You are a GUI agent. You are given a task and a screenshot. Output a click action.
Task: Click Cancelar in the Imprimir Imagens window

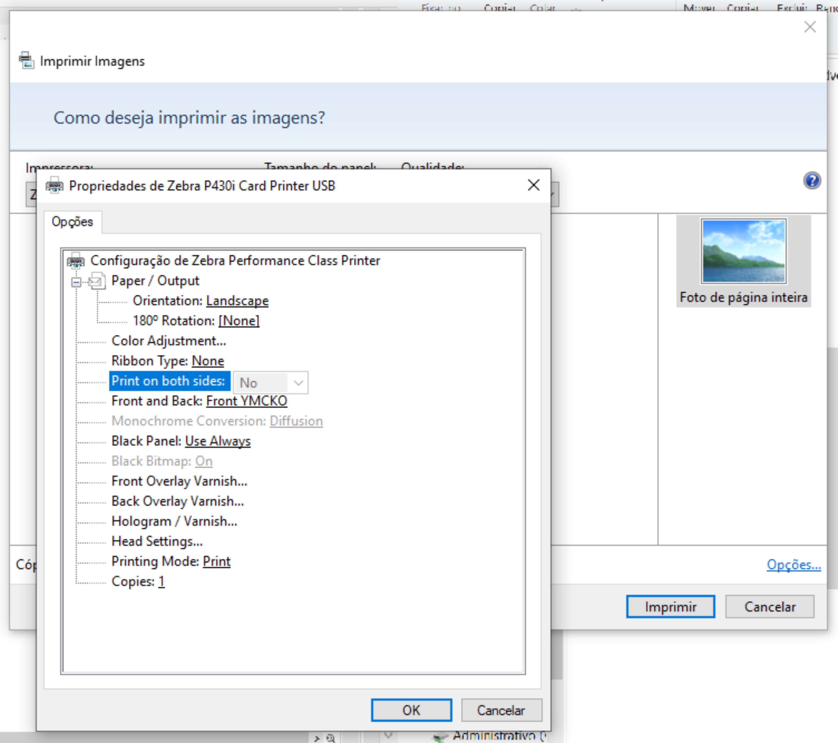770,606
